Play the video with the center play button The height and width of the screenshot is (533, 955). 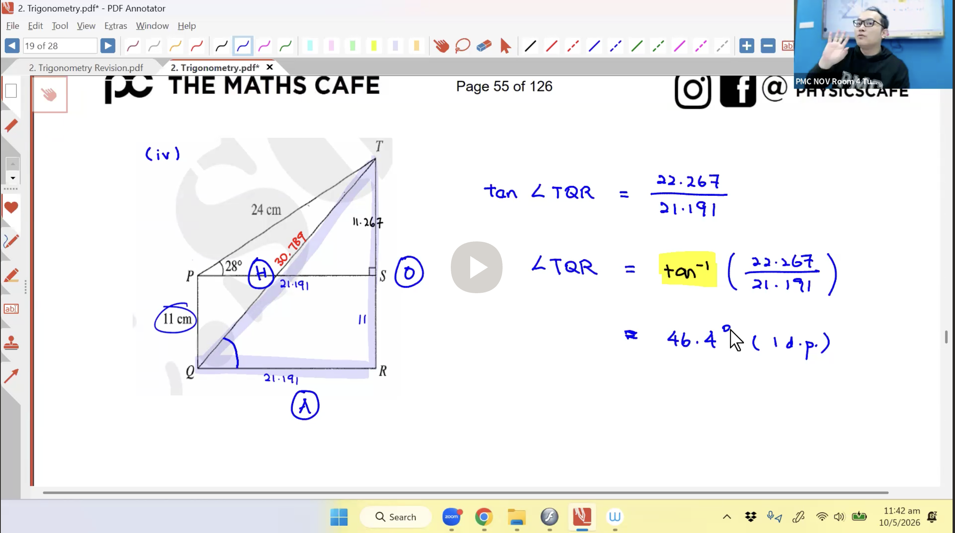pos(477,267)
